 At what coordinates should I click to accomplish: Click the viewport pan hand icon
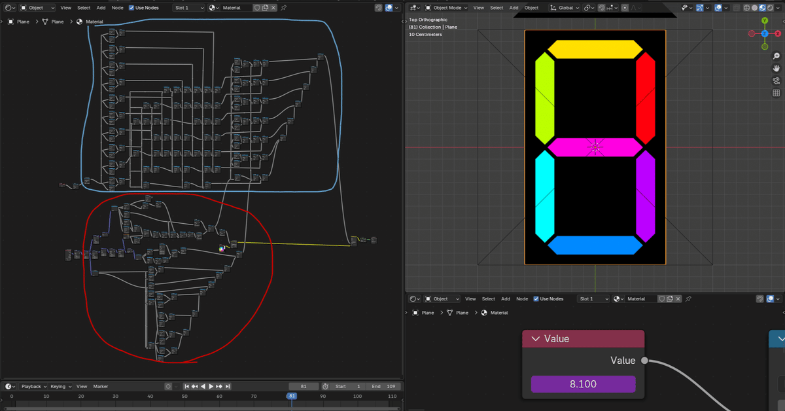tap(776, 68)
